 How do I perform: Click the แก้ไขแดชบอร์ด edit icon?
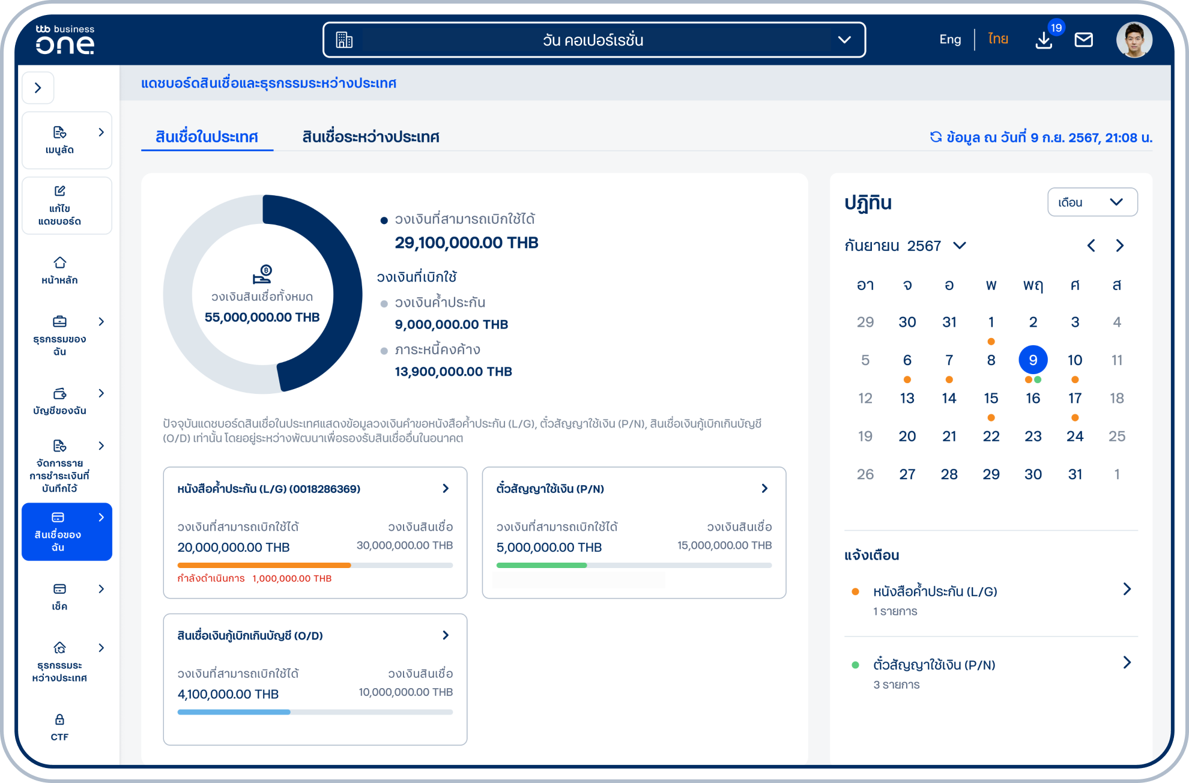pyautogui.click(x=59, y=191)
